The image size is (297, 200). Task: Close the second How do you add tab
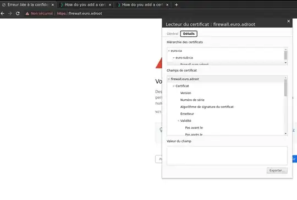click(x=110, y=5)
